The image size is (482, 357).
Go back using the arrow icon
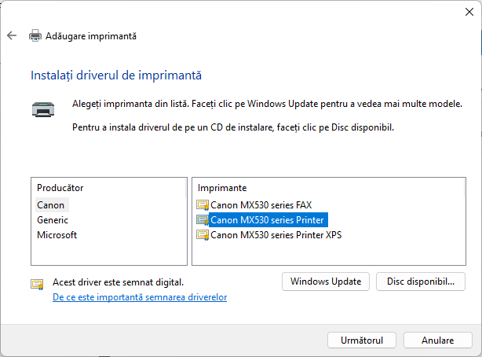click(12, 35)
